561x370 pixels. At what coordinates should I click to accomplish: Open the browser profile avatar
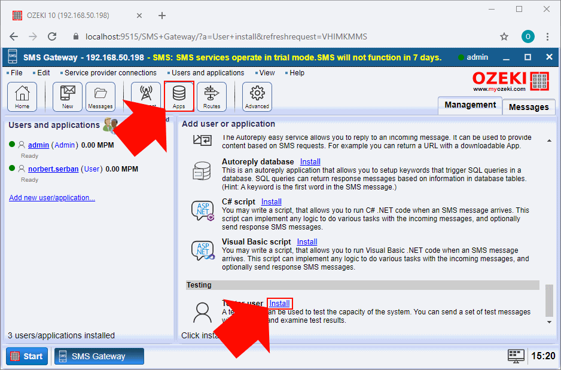click(x=528, y=36)
